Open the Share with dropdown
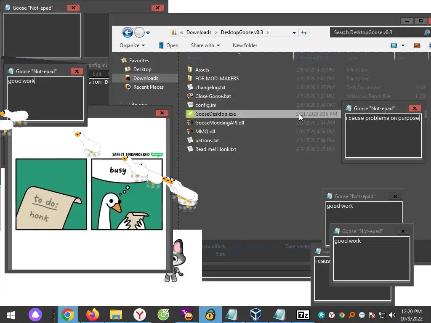 coord(205,45)
